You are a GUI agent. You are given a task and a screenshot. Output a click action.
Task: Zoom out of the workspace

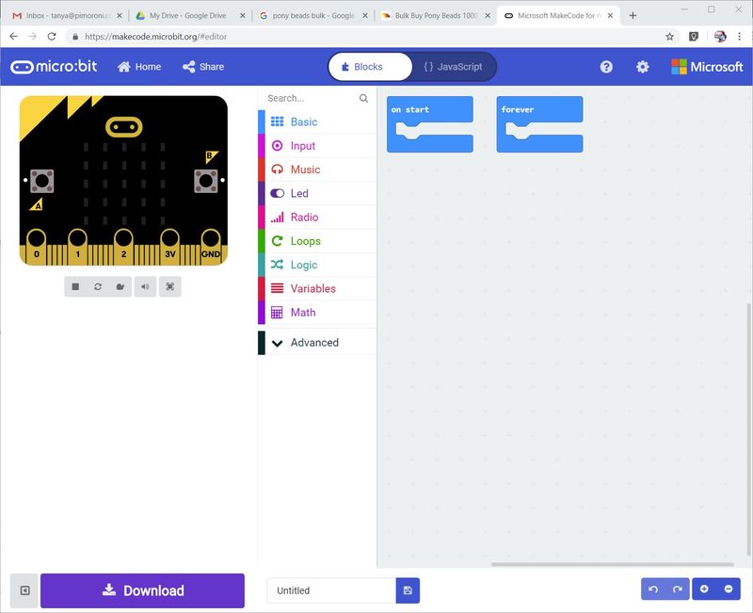[x=729, y=589]
